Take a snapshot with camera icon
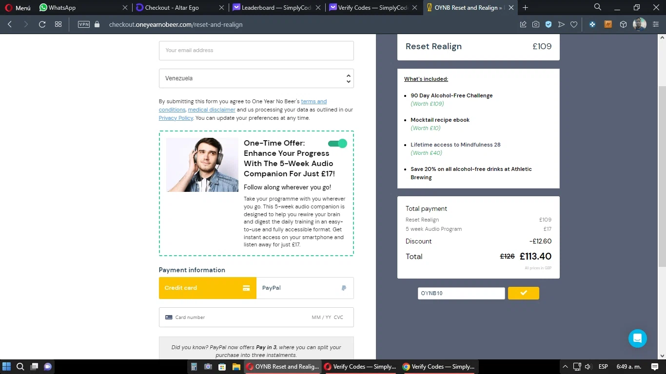The width and height of the screenshot is (666, 374). 536,24
